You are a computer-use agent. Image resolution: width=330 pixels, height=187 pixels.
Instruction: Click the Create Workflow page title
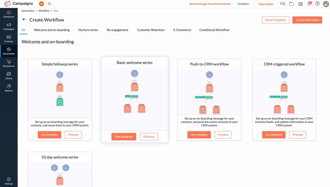47,20
